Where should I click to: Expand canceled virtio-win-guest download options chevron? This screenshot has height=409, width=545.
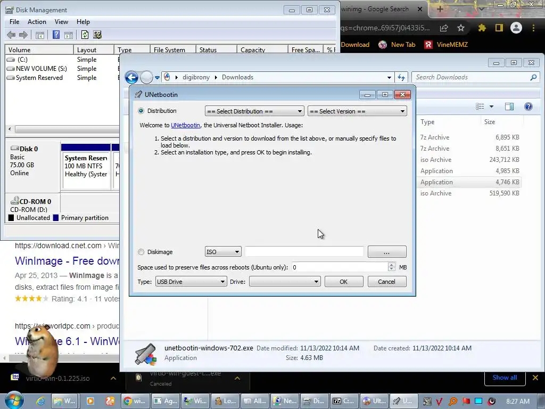click(x=237, y=378)
